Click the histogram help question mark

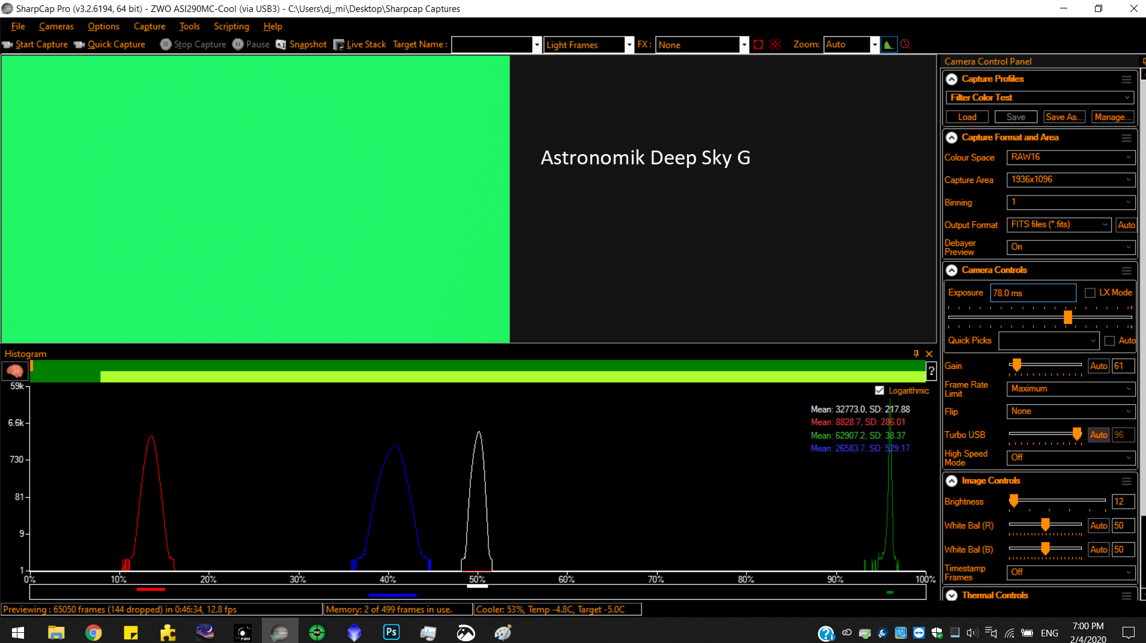click(931, 371)
